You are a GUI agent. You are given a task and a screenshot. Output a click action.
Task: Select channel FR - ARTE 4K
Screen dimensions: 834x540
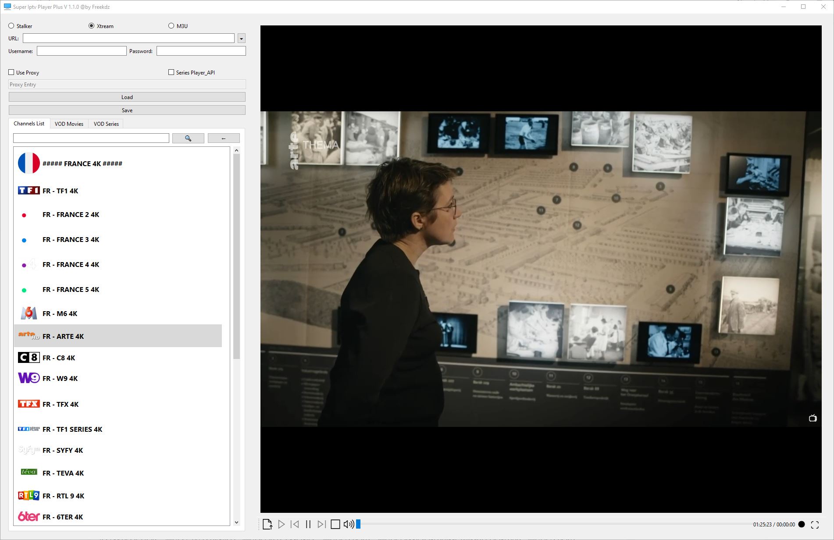pos(118,336)
